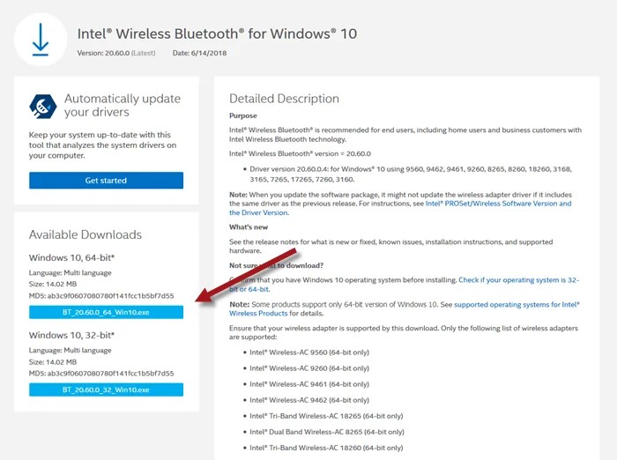Viewport: 617px width, 460px height.
Task: Click the driver update assistant hexagon icon
Action: 43,106
